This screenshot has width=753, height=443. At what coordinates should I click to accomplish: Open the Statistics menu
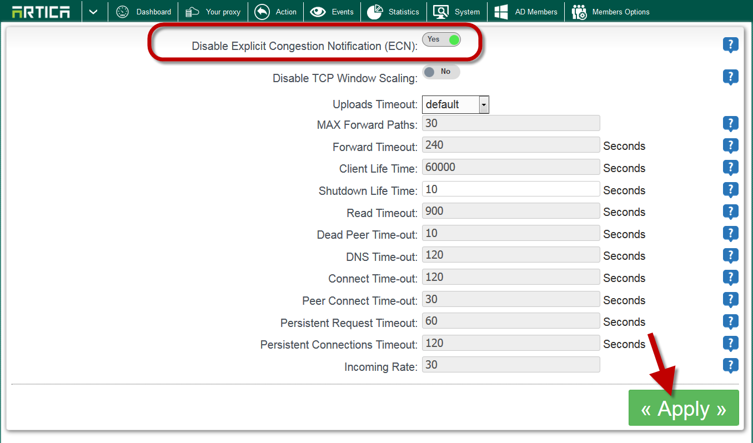403,12
